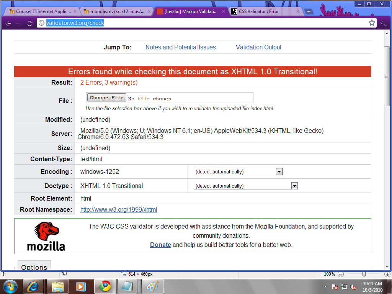Click the bookmark star in address bar
The width and height of the screenshot is (392, 294).
(371, 23)
